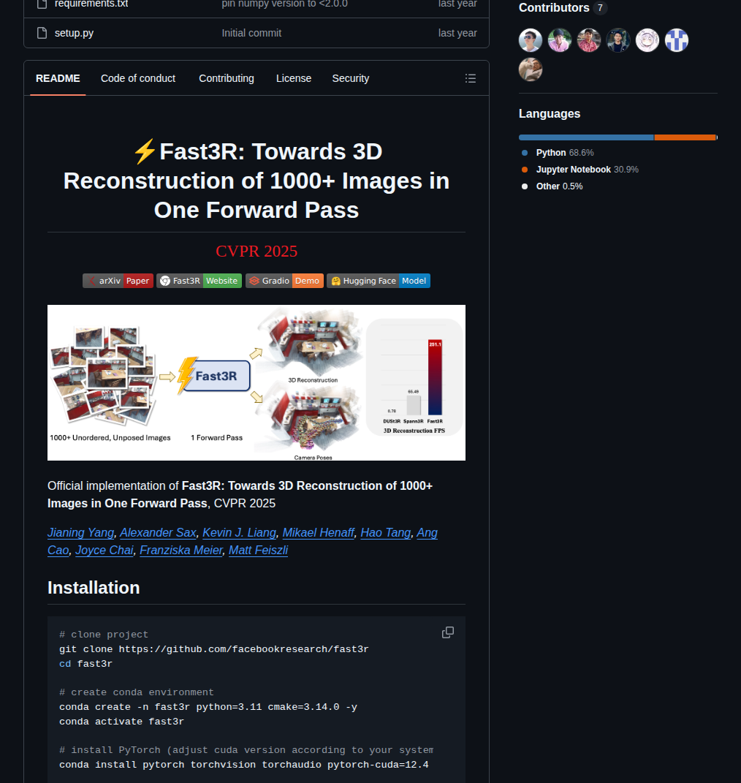Copy the installation code block
This screenshot has height=783, width=741.
(447, 632)
